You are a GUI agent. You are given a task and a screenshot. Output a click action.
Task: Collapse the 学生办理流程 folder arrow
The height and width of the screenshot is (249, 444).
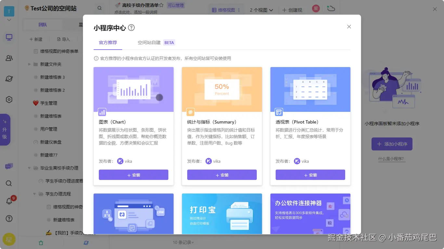coord(34,194)
